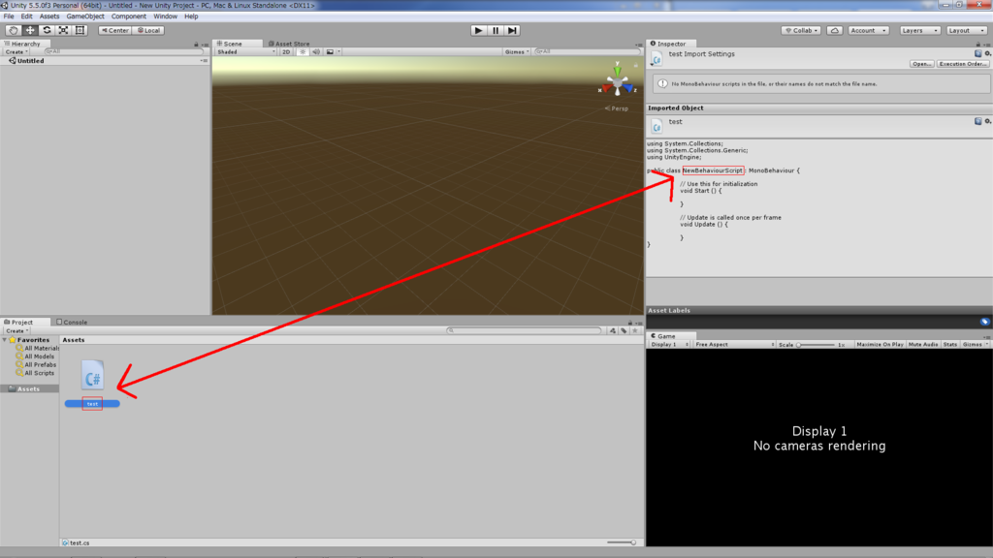Pause the game playback
This screenshot has width=993, height=558.
[x=496, y=30]
